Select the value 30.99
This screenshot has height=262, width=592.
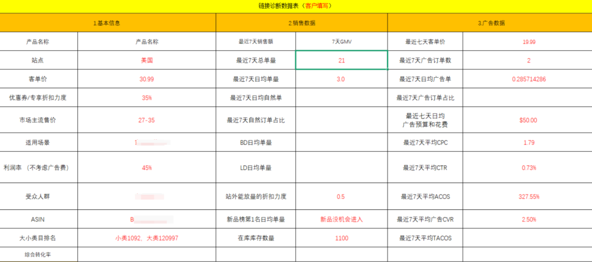(x=147, y=79)
